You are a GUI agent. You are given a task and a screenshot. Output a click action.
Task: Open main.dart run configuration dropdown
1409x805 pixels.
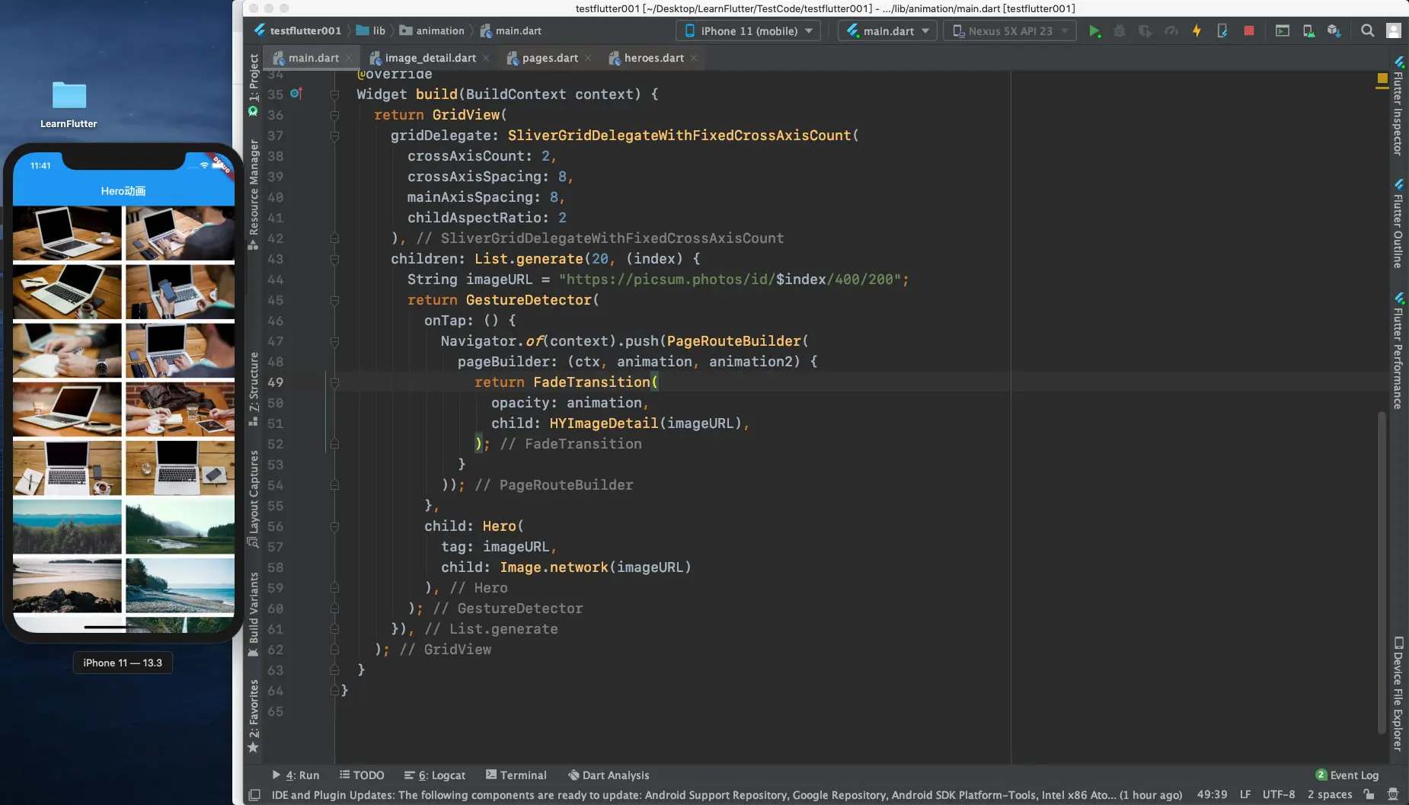tap(888, 31)
